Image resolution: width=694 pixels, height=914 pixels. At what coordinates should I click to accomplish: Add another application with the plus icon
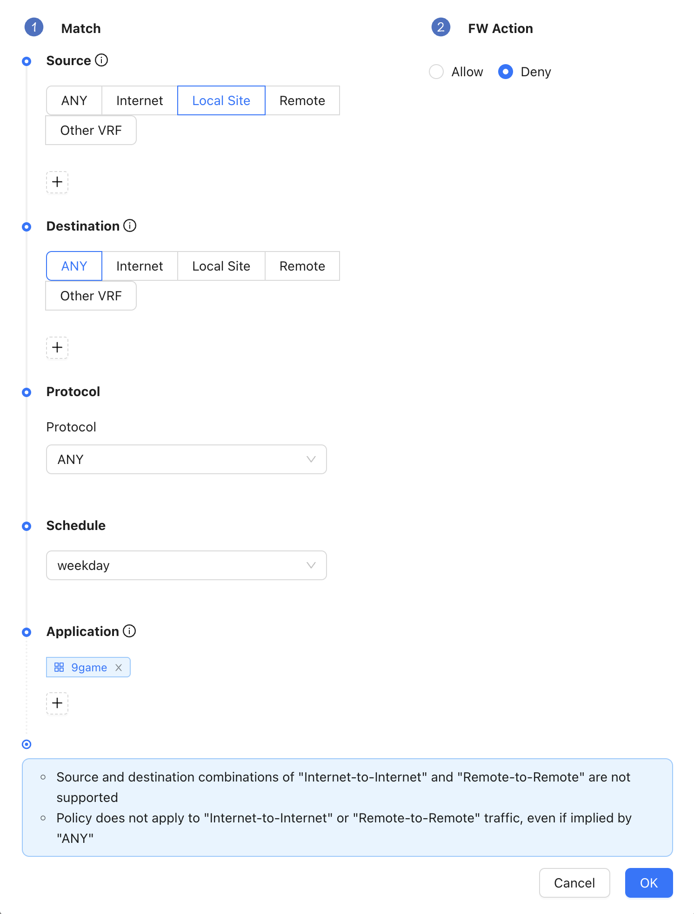point(57,703)
